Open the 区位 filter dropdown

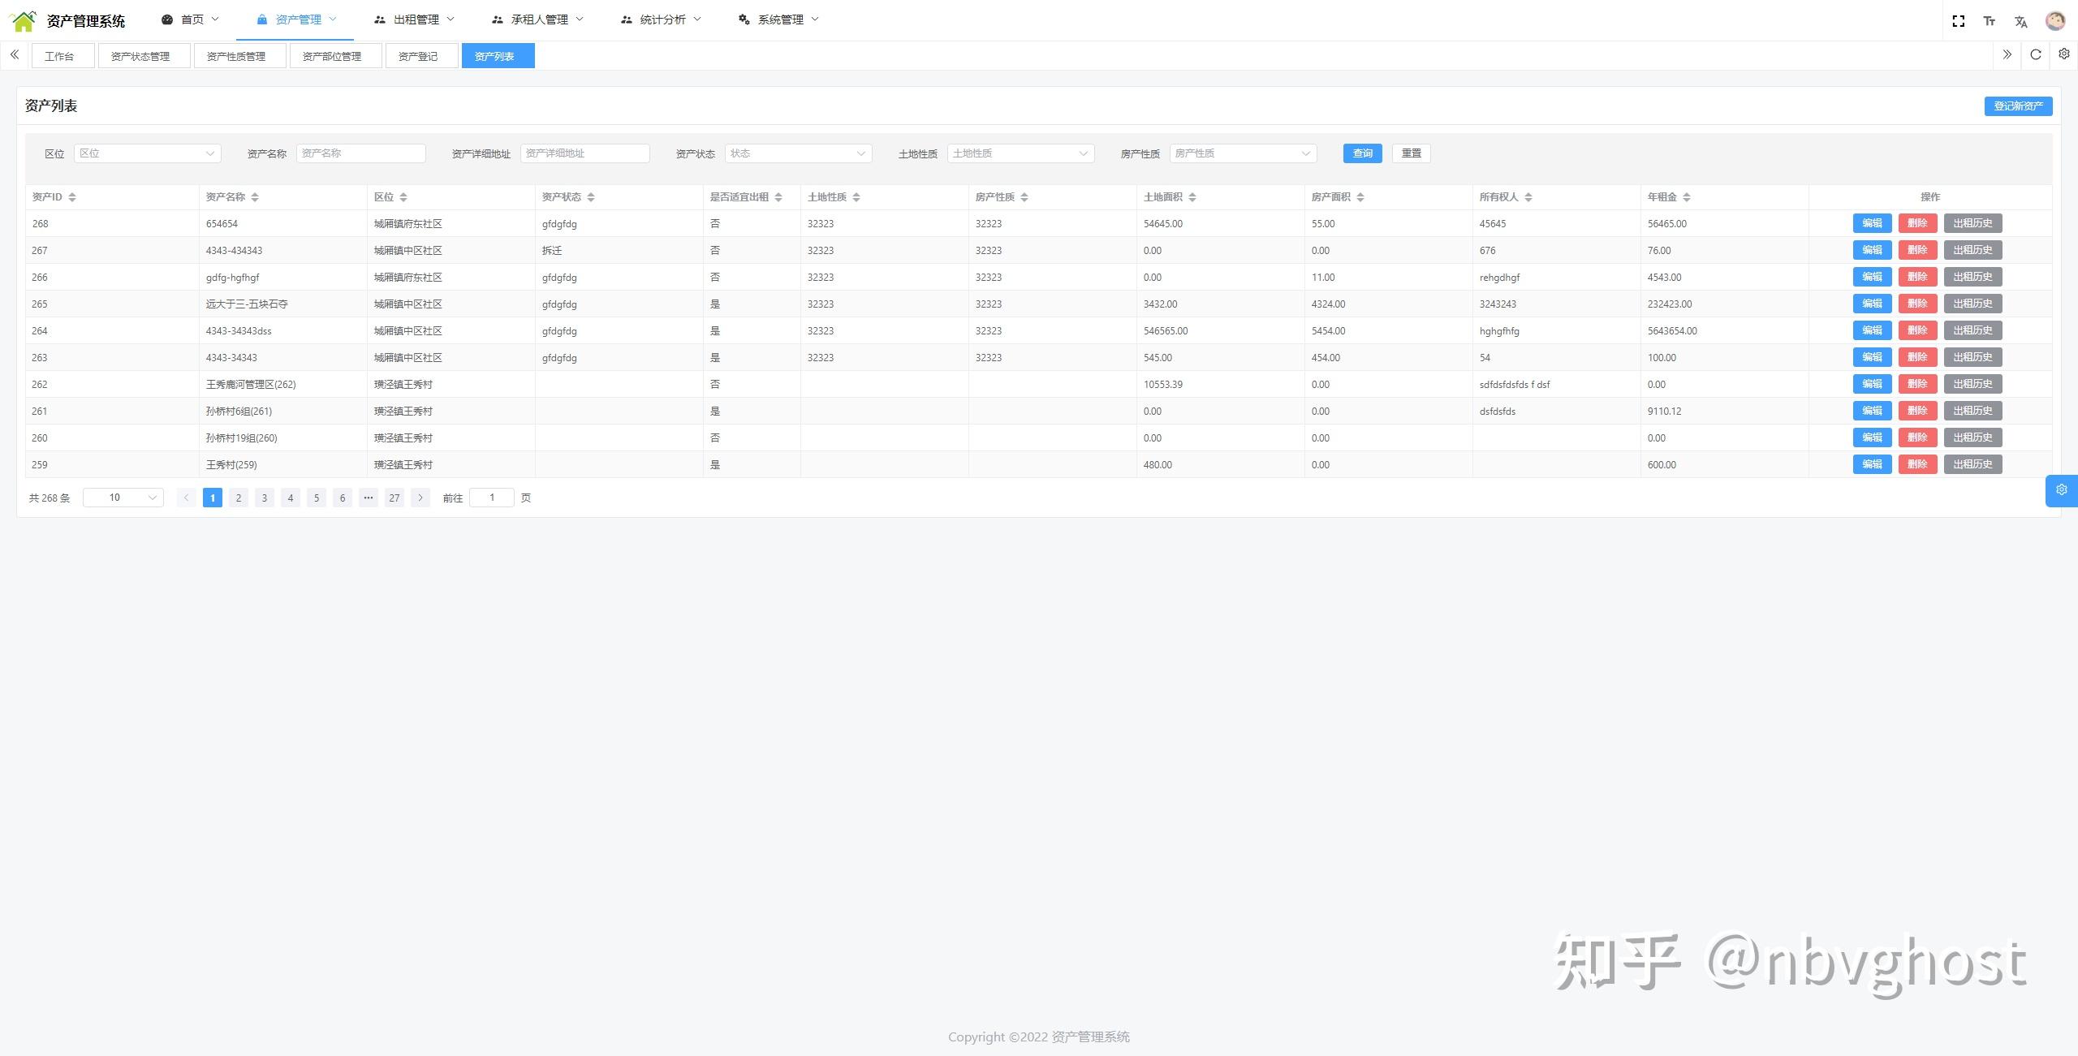(147, 153)
